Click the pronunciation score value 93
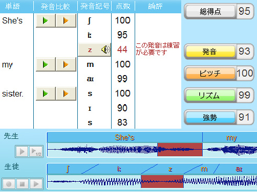 point(244,51)
